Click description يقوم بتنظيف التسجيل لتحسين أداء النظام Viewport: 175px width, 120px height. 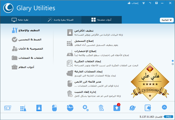[x=96, y=45]
